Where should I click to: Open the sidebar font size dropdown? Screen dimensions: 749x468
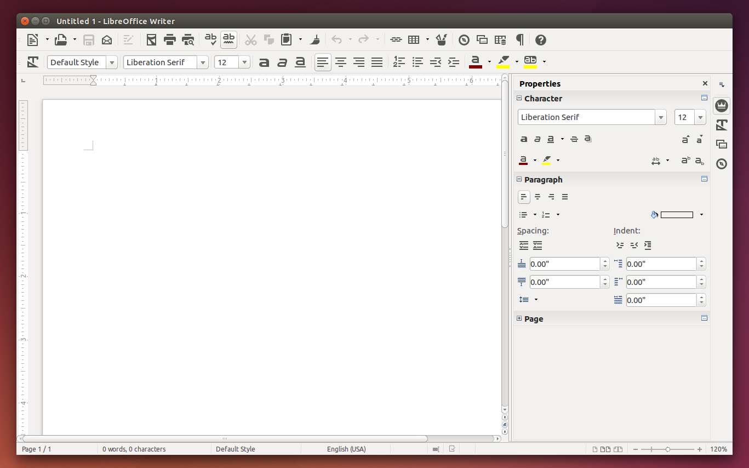pyautogui.click(x=700, y=117)
